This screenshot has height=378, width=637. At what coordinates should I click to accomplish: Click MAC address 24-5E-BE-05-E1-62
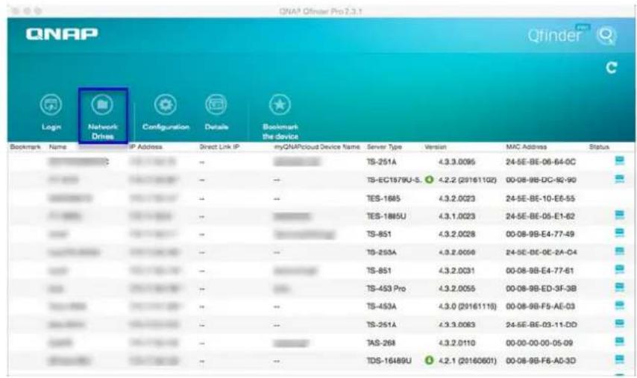pos(540,216)
